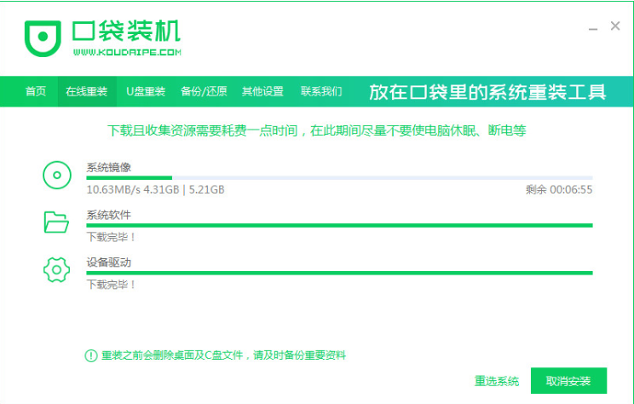The image size is (634, 404).
Task: Open the U盘重装 tab
Action: point(146,91)
